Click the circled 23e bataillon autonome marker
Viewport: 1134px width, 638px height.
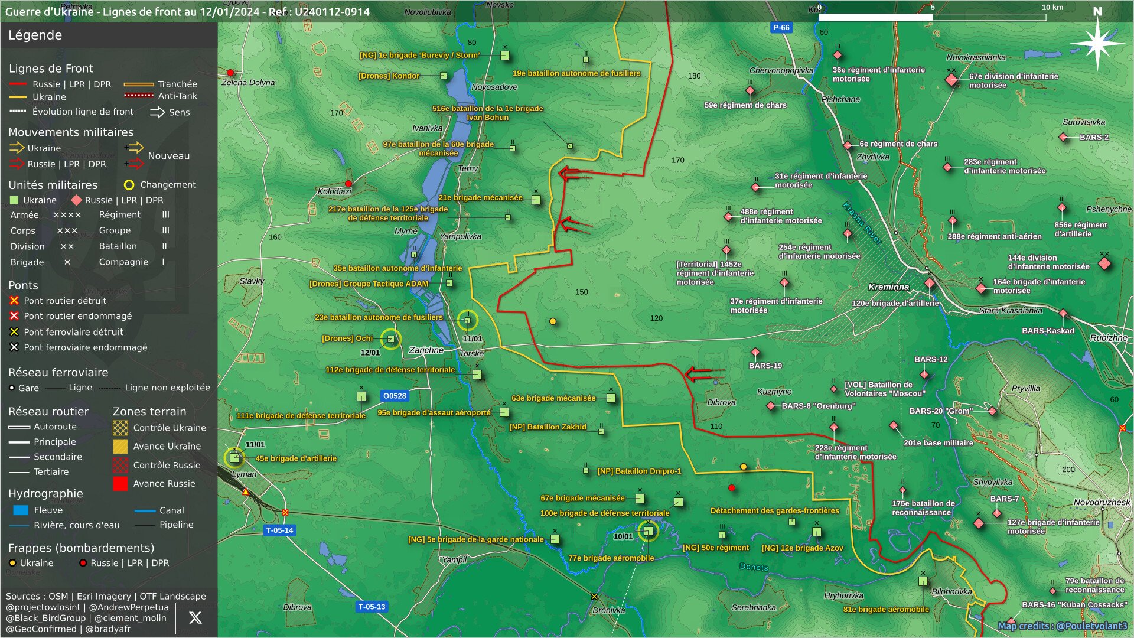[x=468, y=320]
